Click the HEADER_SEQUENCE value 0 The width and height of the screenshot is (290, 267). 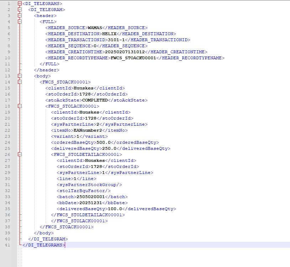pyautogui.click(x=95, y=46)
